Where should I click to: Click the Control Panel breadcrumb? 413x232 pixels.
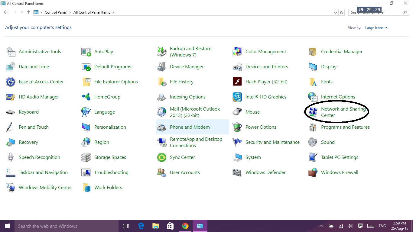(x=55, y=12)
